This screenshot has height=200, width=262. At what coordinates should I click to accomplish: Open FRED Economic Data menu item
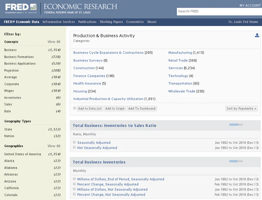pos(22,22)
